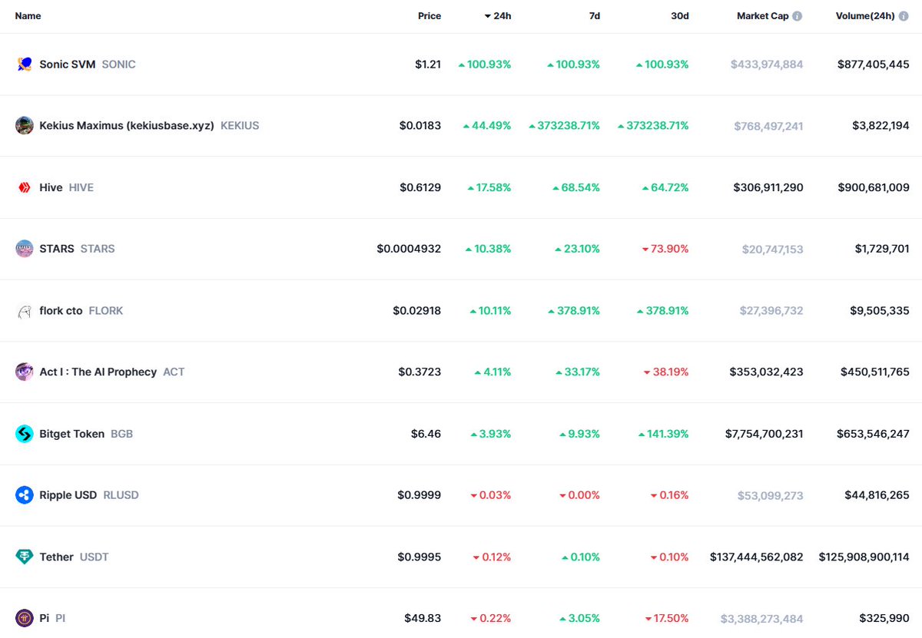Image resolution: width=922 pixels, height=638 pixels.
Task: Click Hive price $0.6129
Action: point(420,187)
